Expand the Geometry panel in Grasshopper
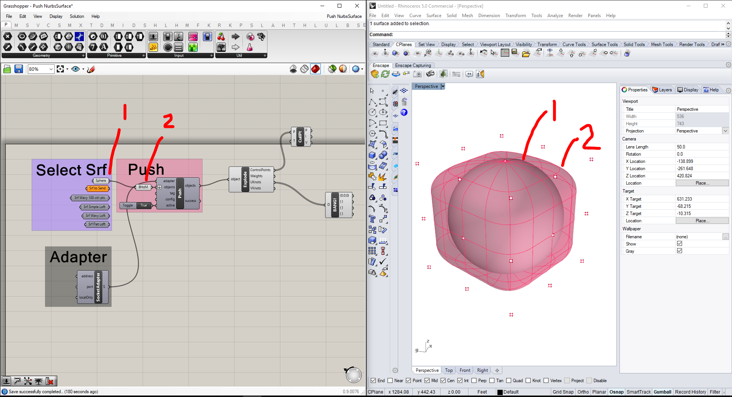 click(x=84, y=56)
